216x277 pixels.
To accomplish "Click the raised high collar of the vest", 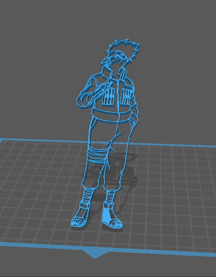I will 123,74.
